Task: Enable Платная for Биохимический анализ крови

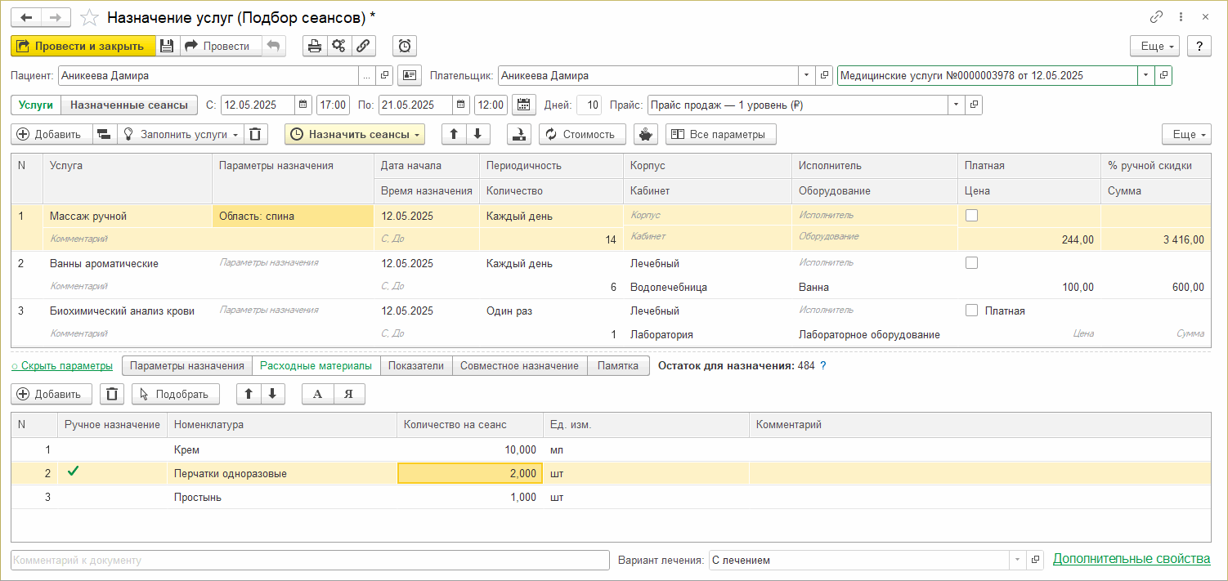Action: (971, 311)
